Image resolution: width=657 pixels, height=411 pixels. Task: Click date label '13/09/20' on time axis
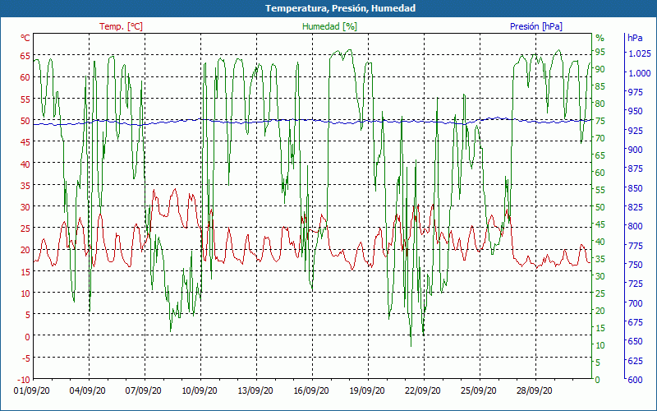tap(255, 390)
